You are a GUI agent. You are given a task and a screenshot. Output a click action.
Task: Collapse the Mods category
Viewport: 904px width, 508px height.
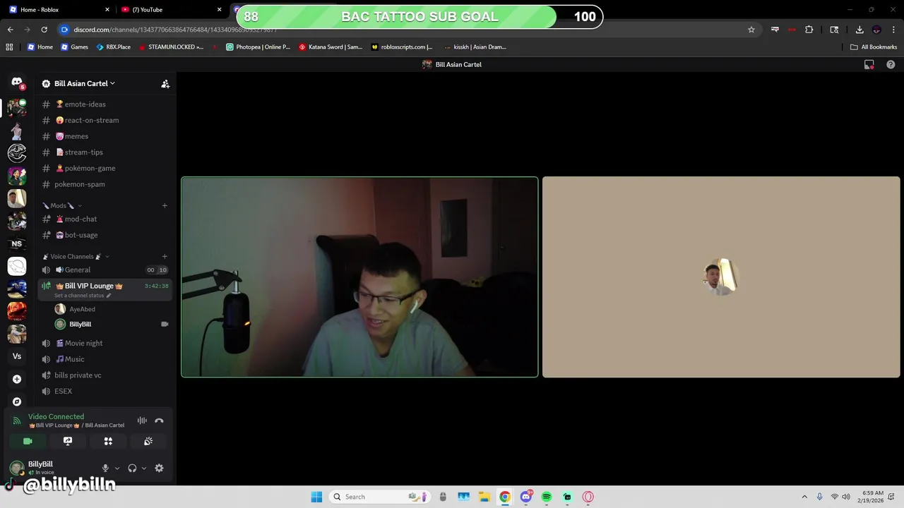[61, 205]
